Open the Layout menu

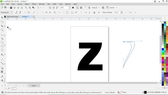pos(20,4)
